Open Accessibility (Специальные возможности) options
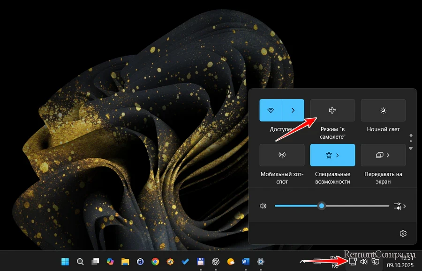 tap(332, 155)
